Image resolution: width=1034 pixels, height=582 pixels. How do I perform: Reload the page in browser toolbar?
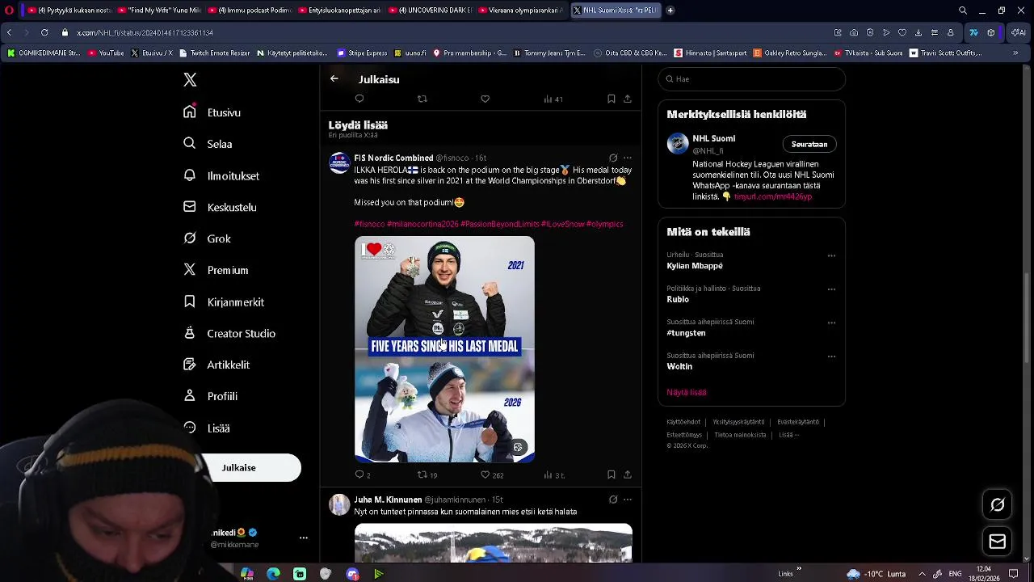click(44, 32)
